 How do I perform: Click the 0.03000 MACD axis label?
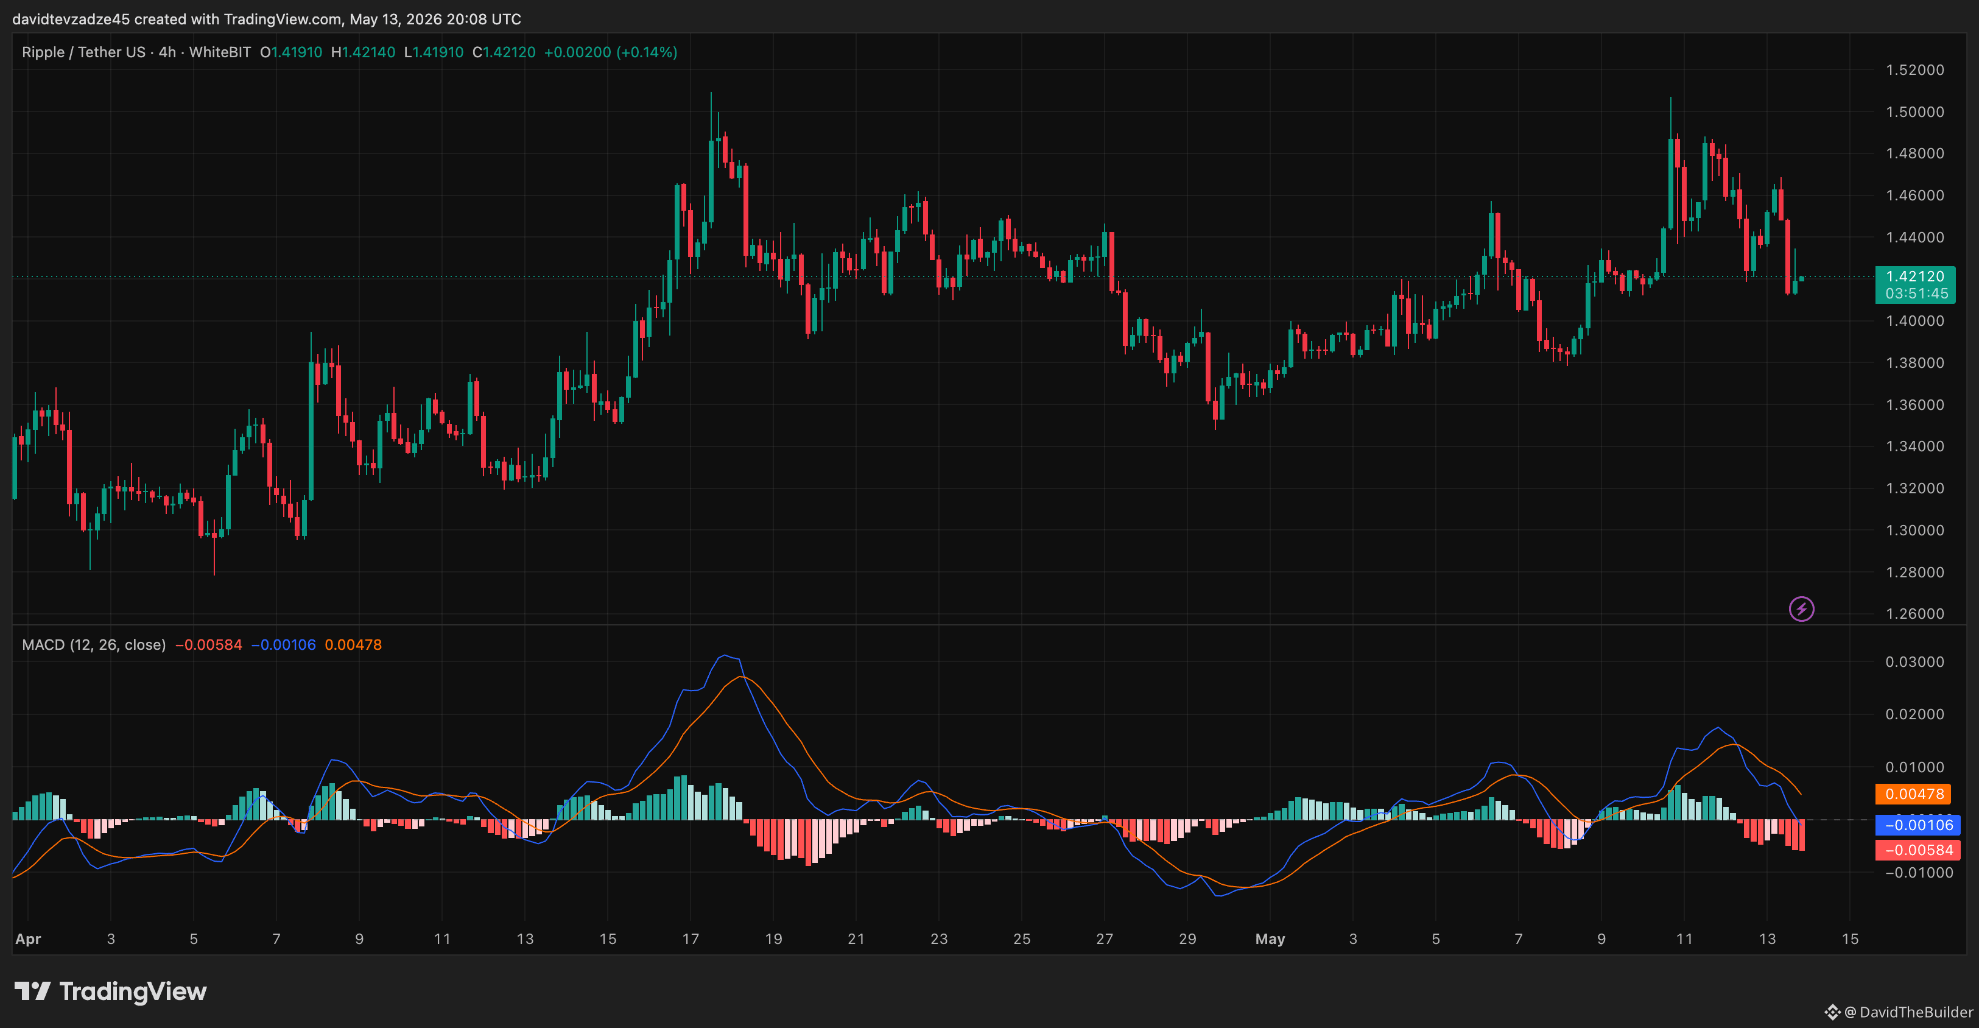[1914, 661]
